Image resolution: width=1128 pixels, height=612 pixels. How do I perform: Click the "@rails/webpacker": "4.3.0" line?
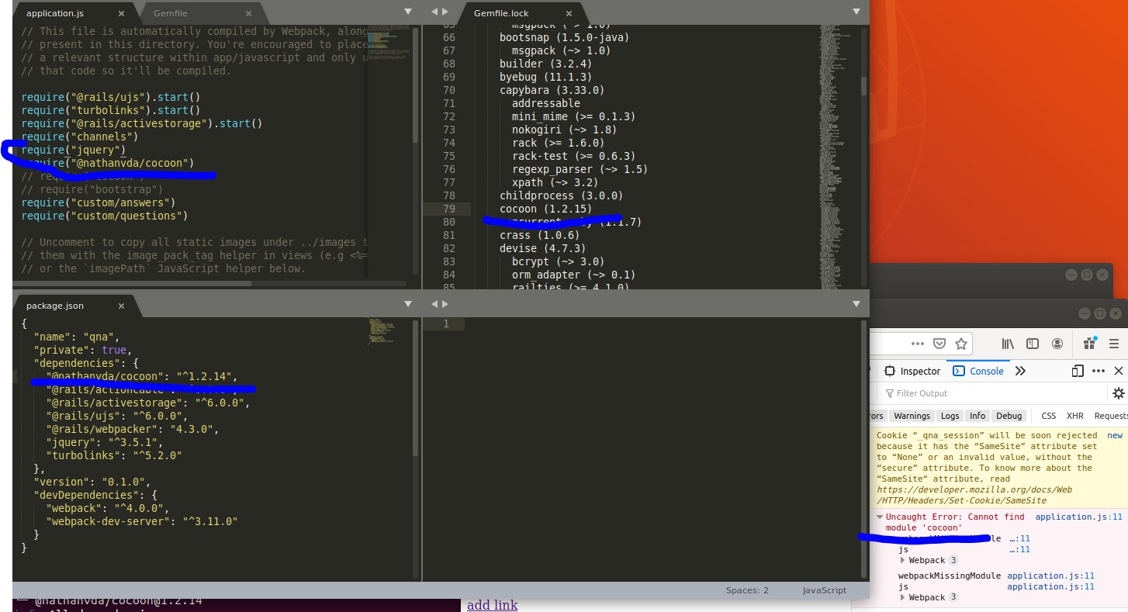click(x=133, y=429)
